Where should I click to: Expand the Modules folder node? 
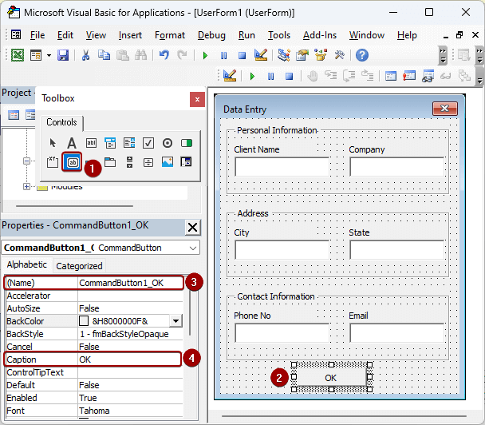tap(26, 186)
